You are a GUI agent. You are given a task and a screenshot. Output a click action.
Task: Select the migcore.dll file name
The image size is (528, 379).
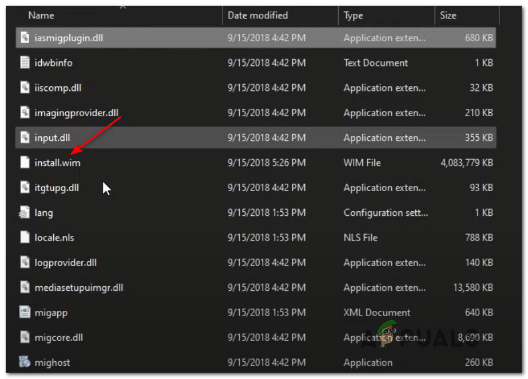click(58, 338)
